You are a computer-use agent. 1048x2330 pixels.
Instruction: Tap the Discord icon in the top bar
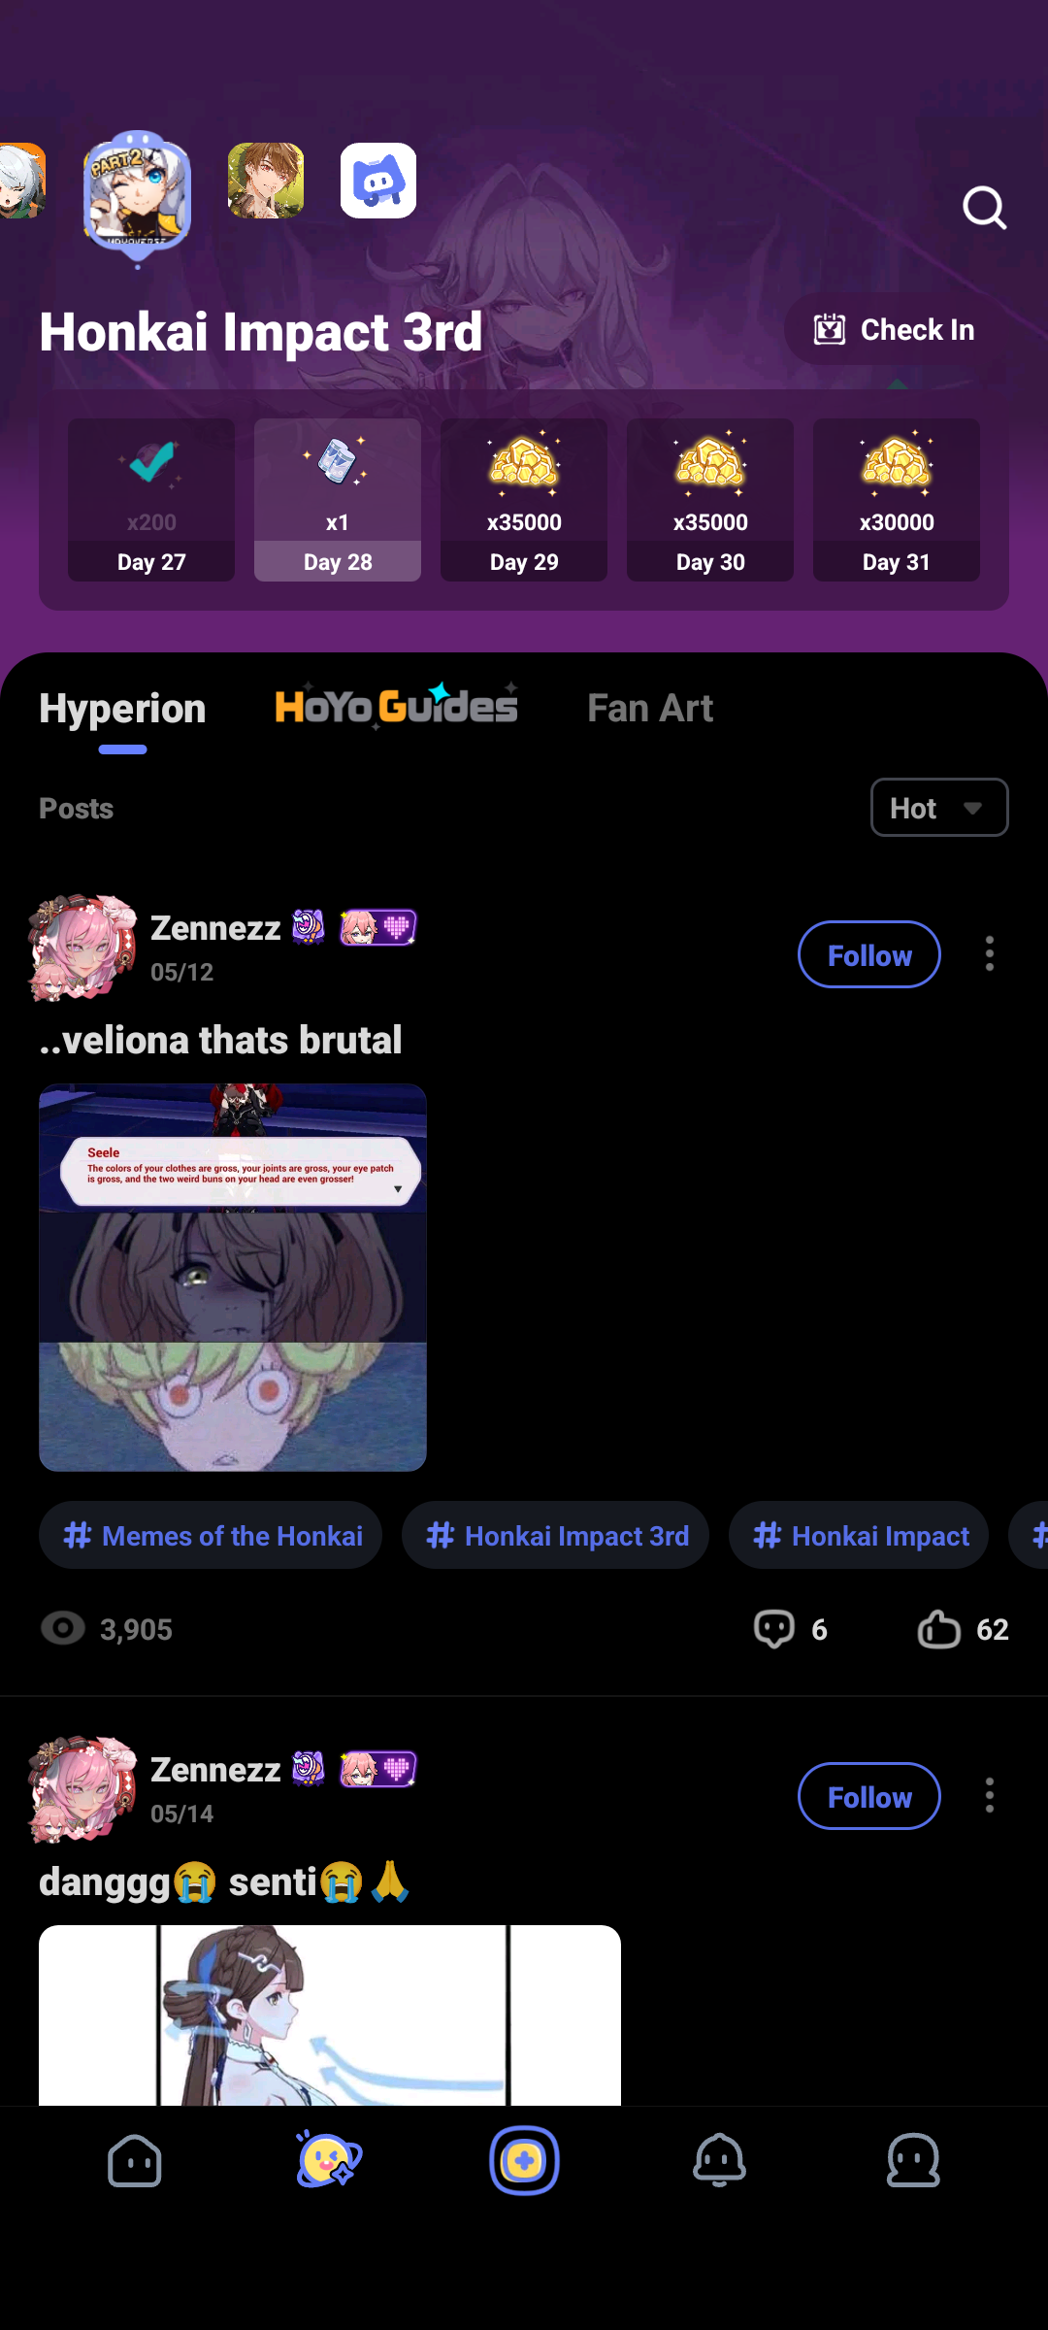point(377,181)
